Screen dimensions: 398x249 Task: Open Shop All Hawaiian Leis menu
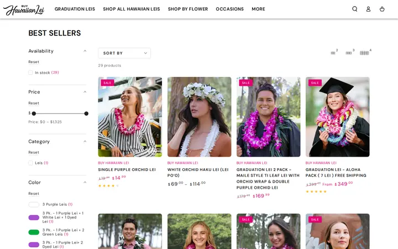click(x=132, y=9)
